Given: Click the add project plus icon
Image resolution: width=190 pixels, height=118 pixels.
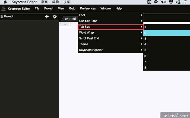Looking at the screenshot, I should (x=47, y=17).
